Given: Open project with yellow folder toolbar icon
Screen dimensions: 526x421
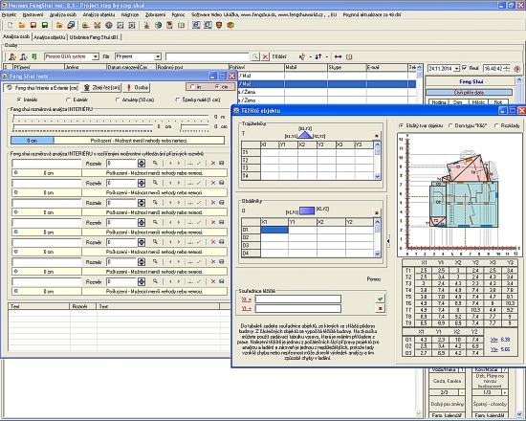Looking at the screenshot, I should 22,25.
